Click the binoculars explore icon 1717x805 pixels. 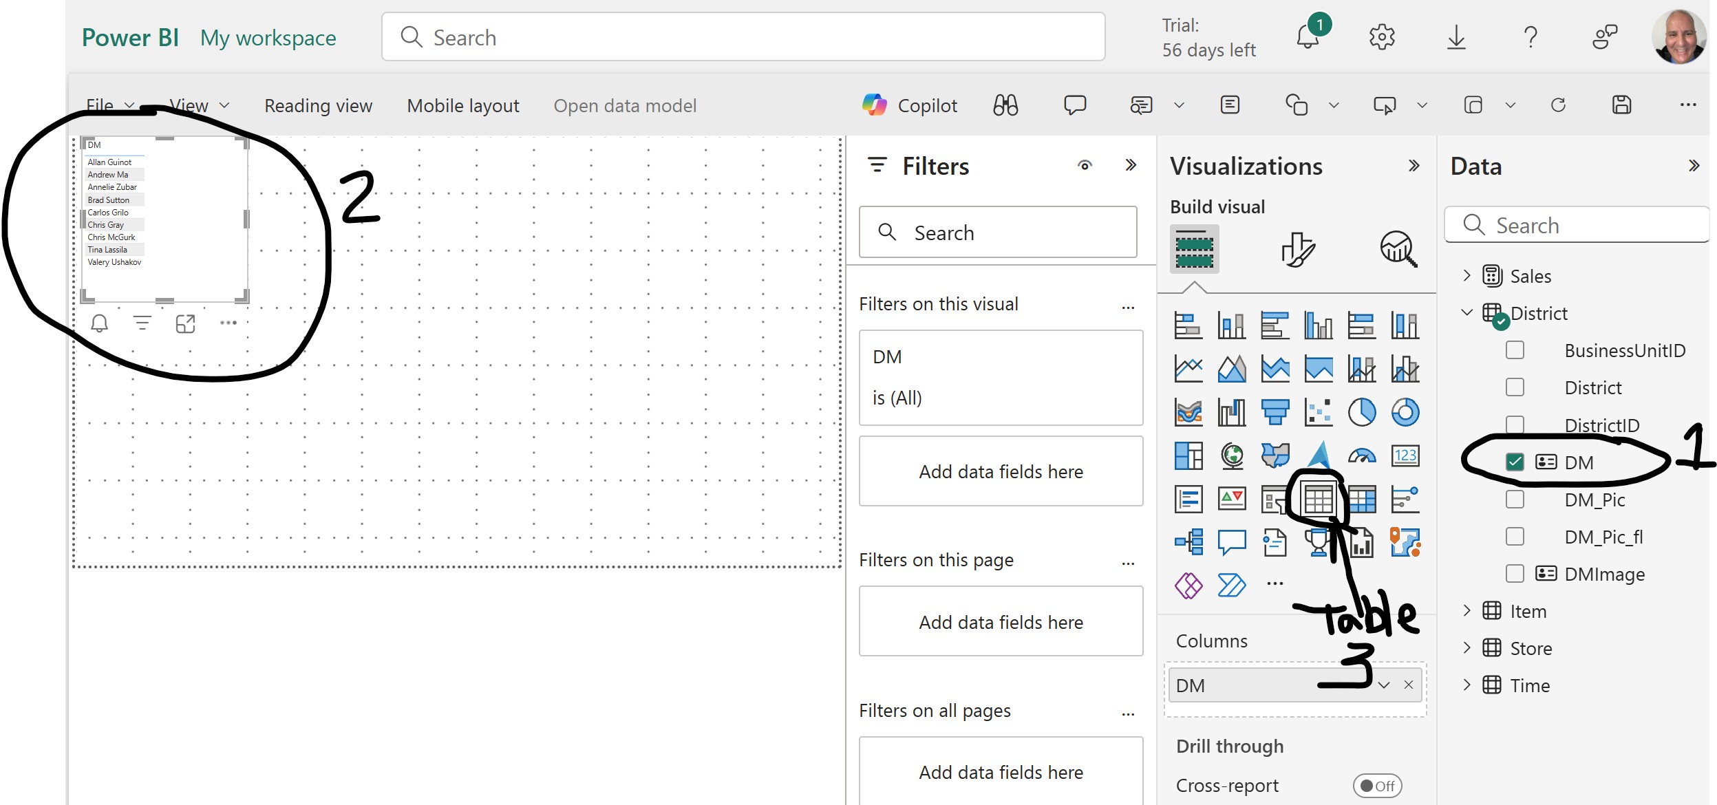pos(1005,105)
